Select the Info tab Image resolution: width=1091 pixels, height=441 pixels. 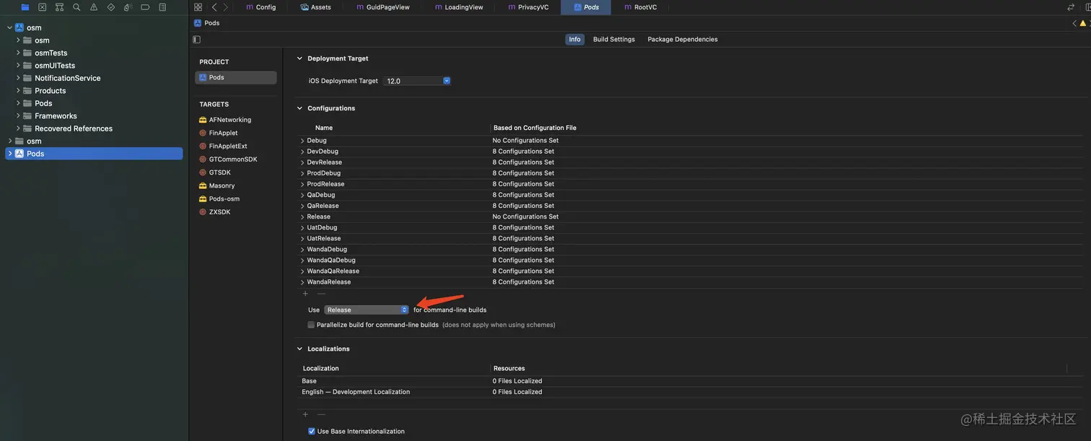[574, 40]
